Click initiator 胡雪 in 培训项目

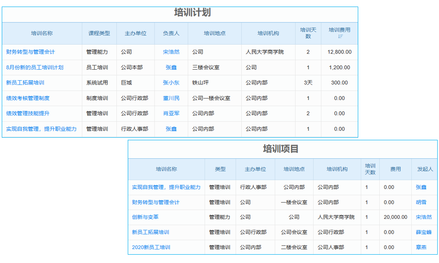(423, 202)
